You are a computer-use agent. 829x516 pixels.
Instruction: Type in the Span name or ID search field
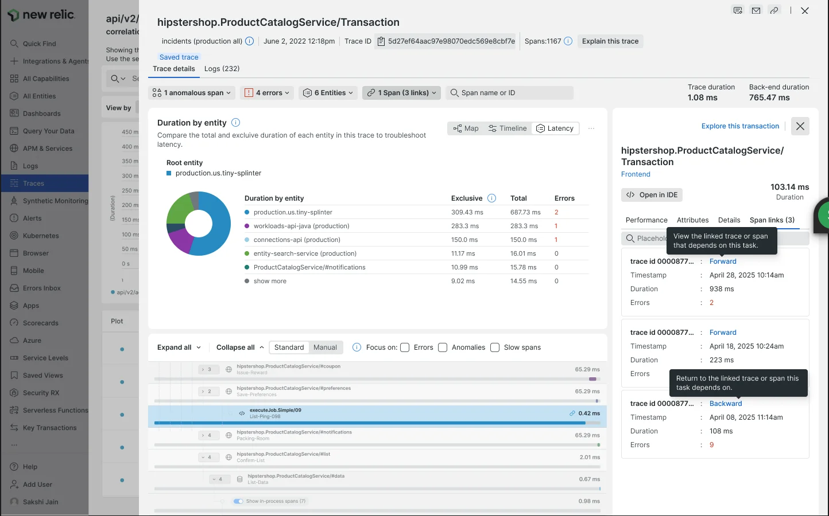514,93
